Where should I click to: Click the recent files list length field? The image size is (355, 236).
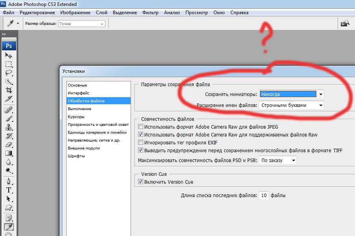tap(264, 195)
